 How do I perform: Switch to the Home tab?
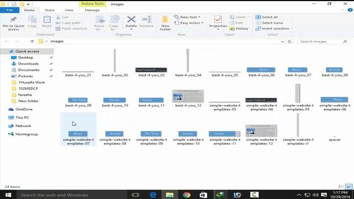(29, 10)
